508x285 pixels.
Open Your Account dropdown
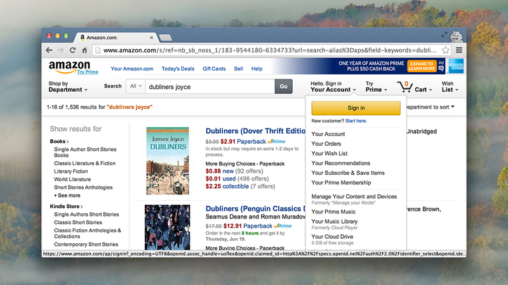333,87
